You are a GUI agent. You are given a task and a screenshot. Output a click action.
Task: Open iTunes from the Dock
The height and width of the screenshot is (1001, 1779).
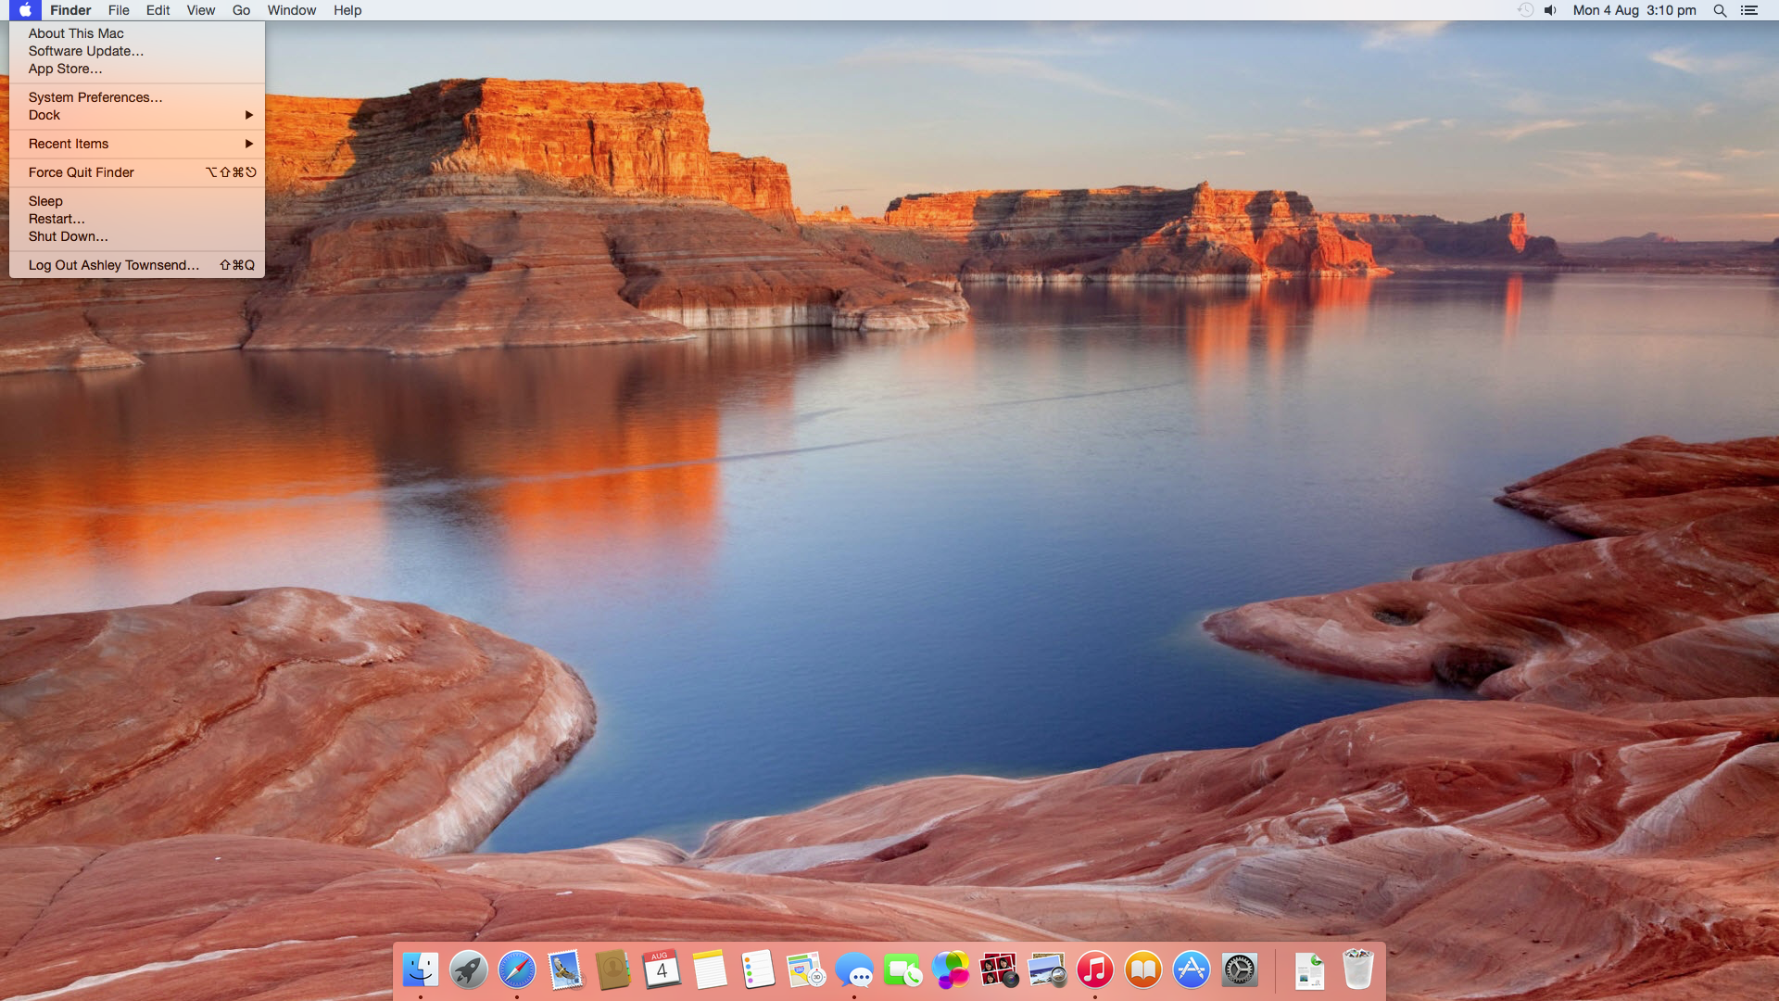click(x=1095, y=970)
